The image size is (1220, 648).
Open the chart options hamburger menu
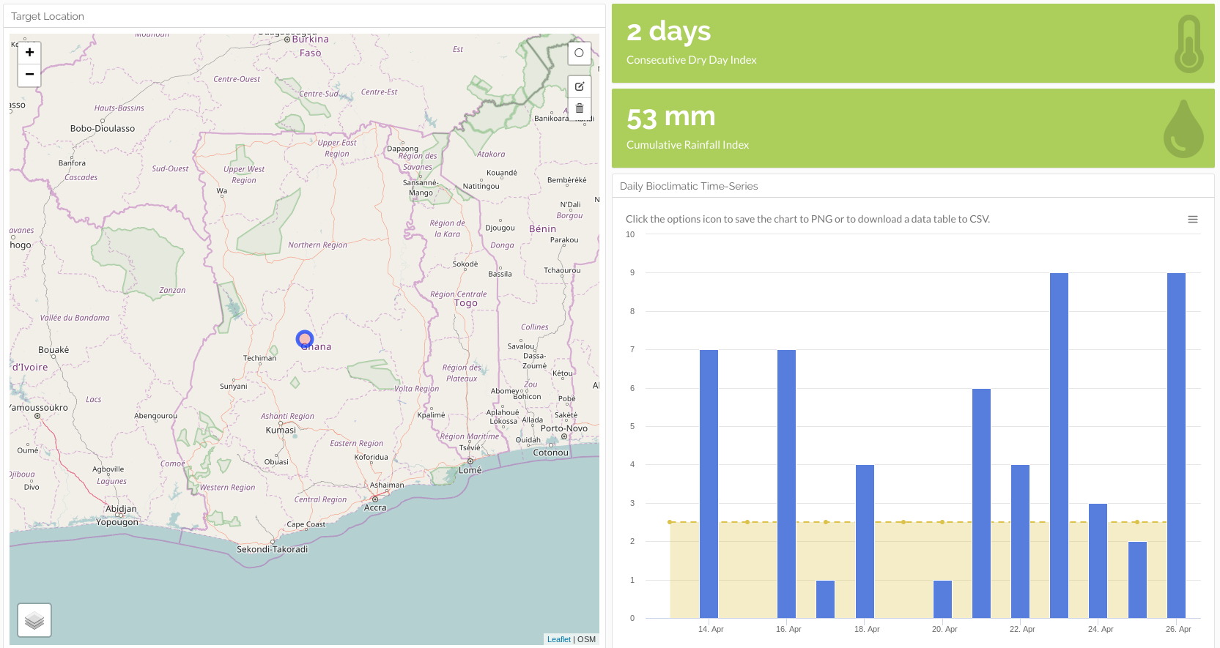pyautogui.click(x=1192, y=220)
